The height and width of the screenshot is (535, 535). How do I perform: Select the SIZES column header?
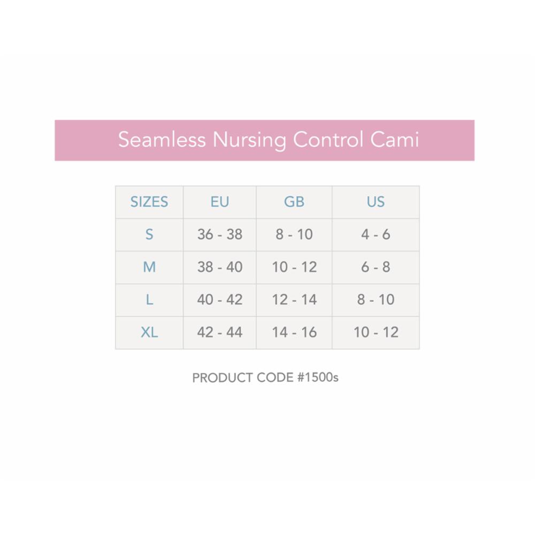point(149,202)
